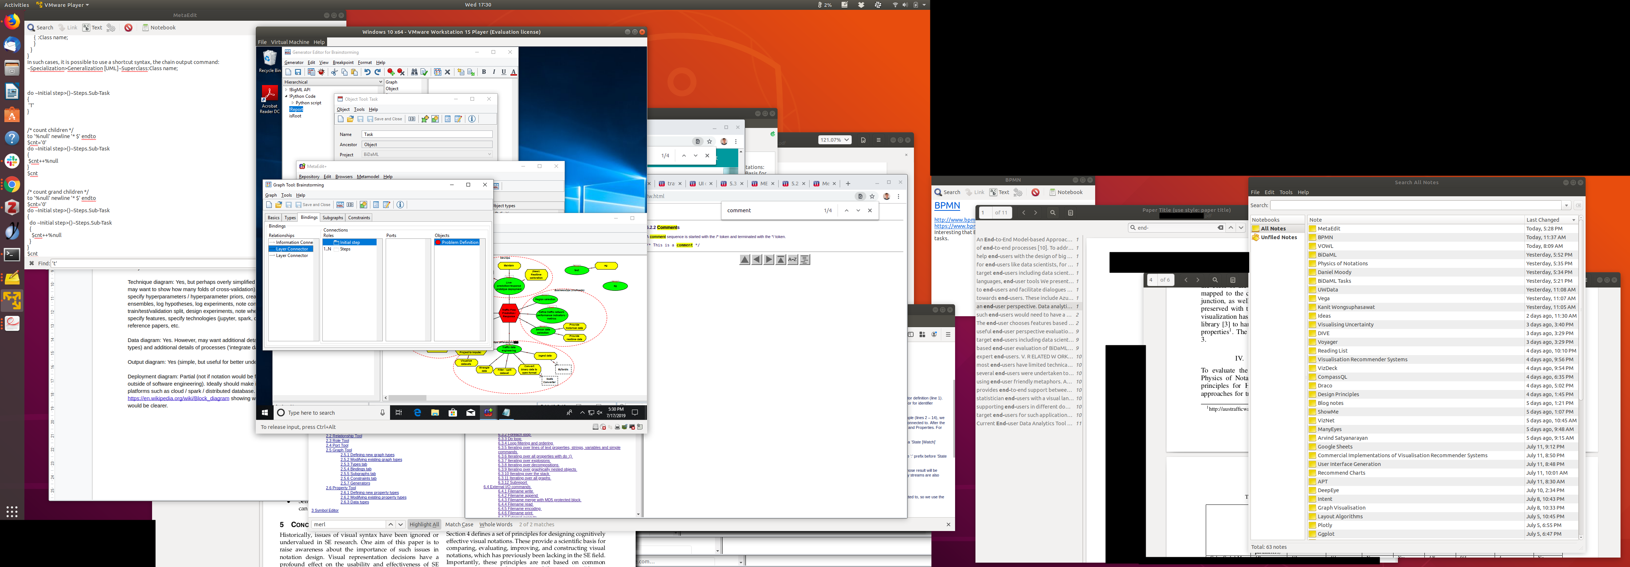Open the '2.6 Property Tool' link
This screenshot has width=1630, height=567.
pyautogui.click(x=341, y=488)
